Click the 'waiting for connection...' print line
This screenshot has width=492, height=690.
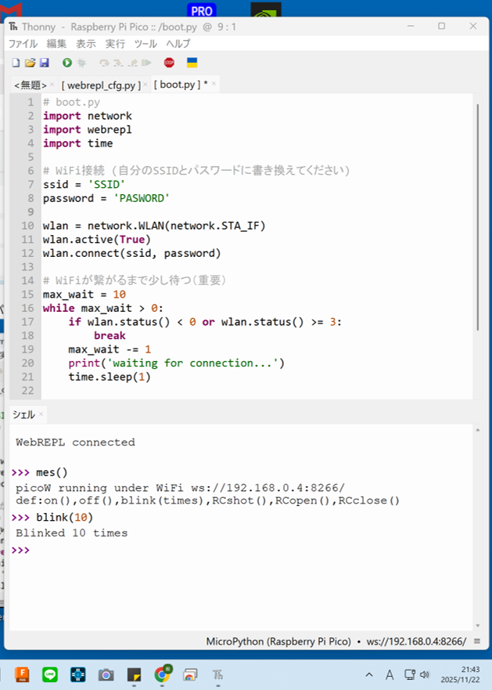176,363
